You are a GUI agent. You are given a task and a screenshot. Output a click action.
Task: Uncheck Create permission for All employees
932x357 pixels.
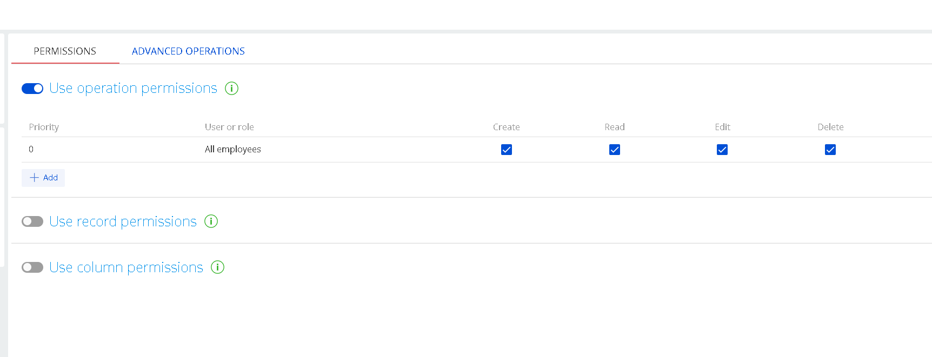pyautogui.click(x=507, y=150)
